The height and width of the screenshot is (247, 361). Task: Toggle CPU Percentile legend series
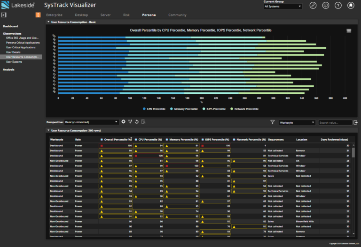(154, 109)
